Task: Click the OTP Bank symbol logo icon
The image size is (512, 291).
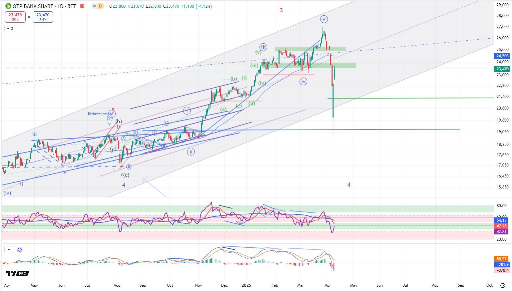Action: point(8,6)
